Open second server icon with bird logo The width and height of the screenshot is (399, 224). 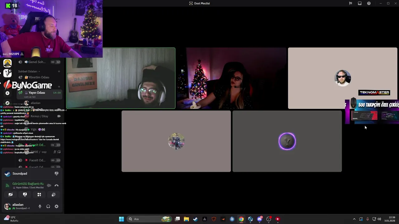point(7,73)
